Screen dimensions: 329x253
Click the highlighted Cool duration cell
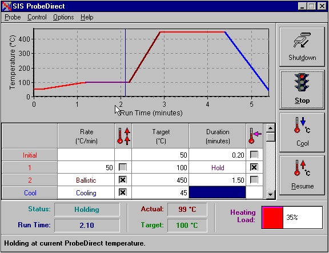tap(218, 192)
